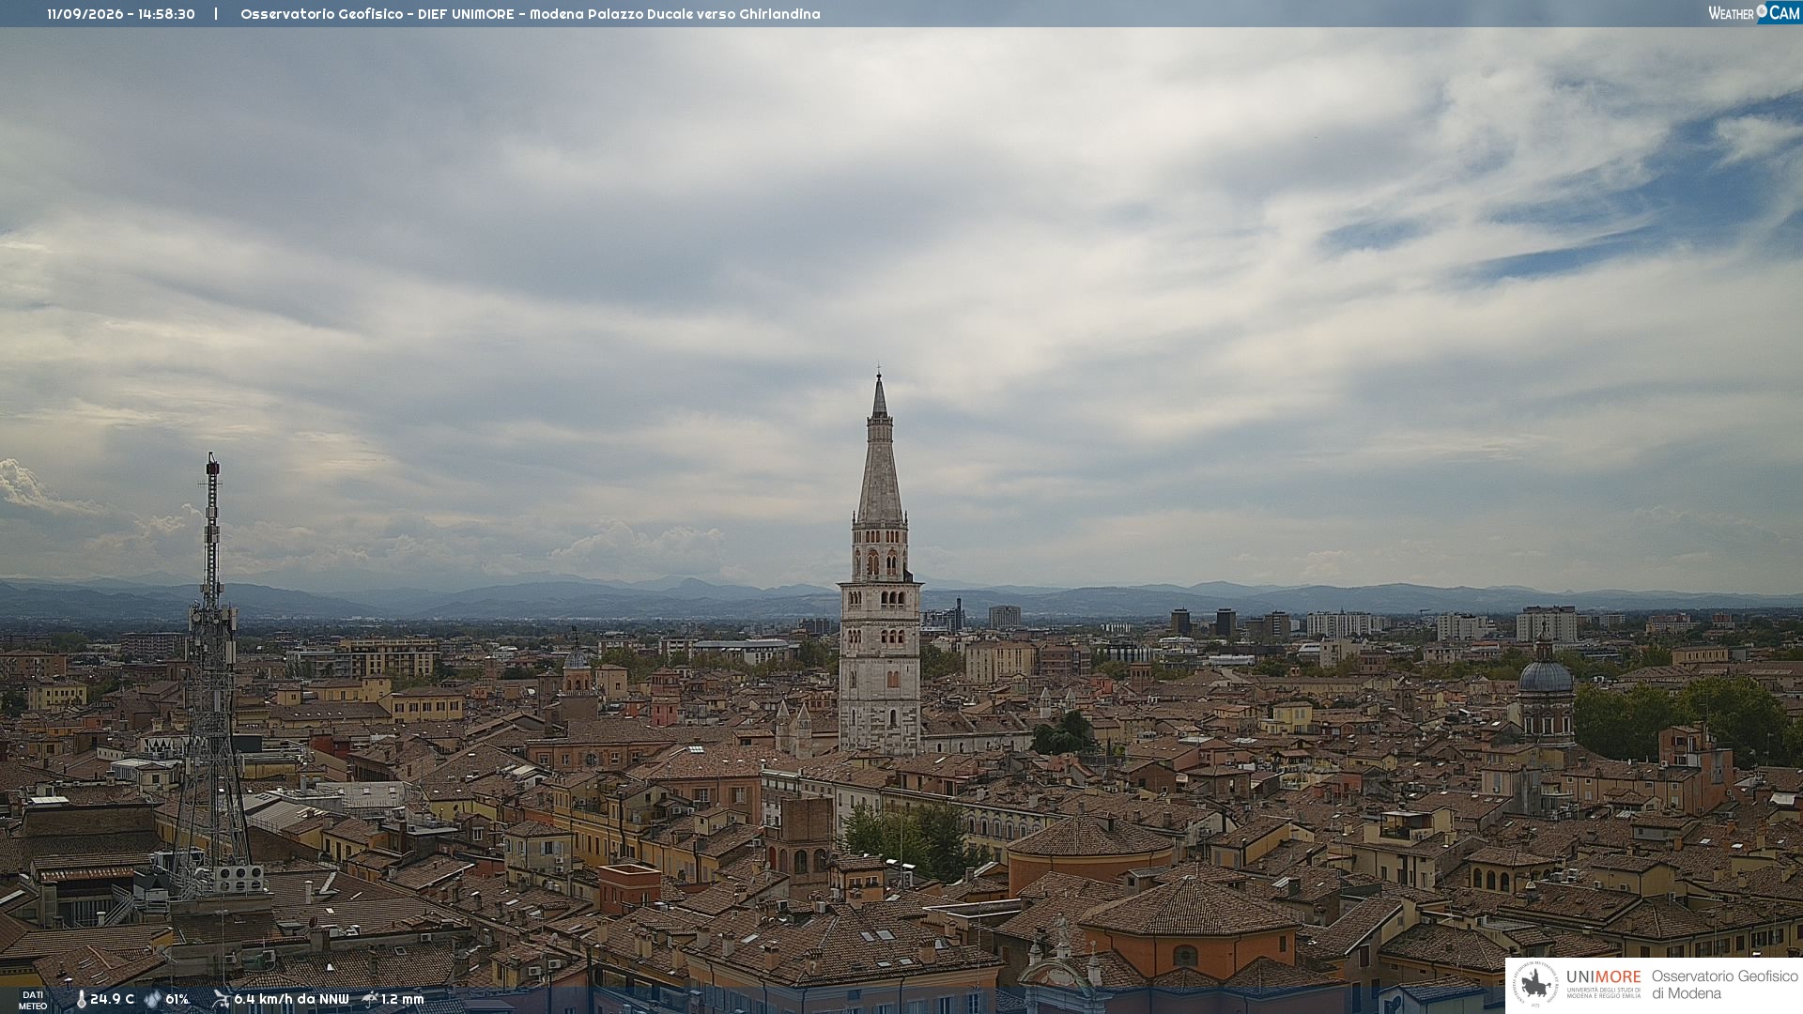This screenshot has height=1014, width=1803.
Task: Click the wind vane anemometer icon
Action: [x=221, y=999]
